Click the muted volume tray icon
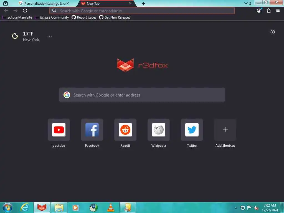 coord(256,208)
